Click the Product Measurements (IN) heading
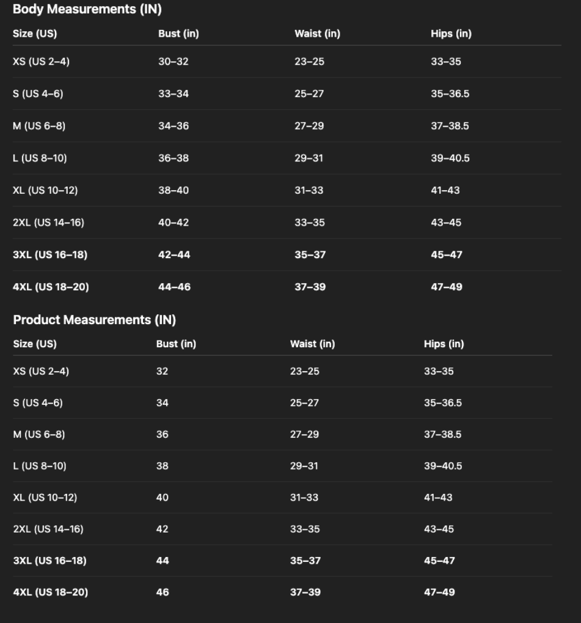Viewport: 581px width, 623px height. pyautogui.click(x=94, y=320)
